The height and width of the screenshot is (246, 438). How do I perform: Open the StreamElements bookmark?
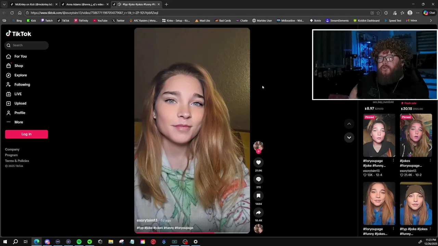[x=337, y=20]
